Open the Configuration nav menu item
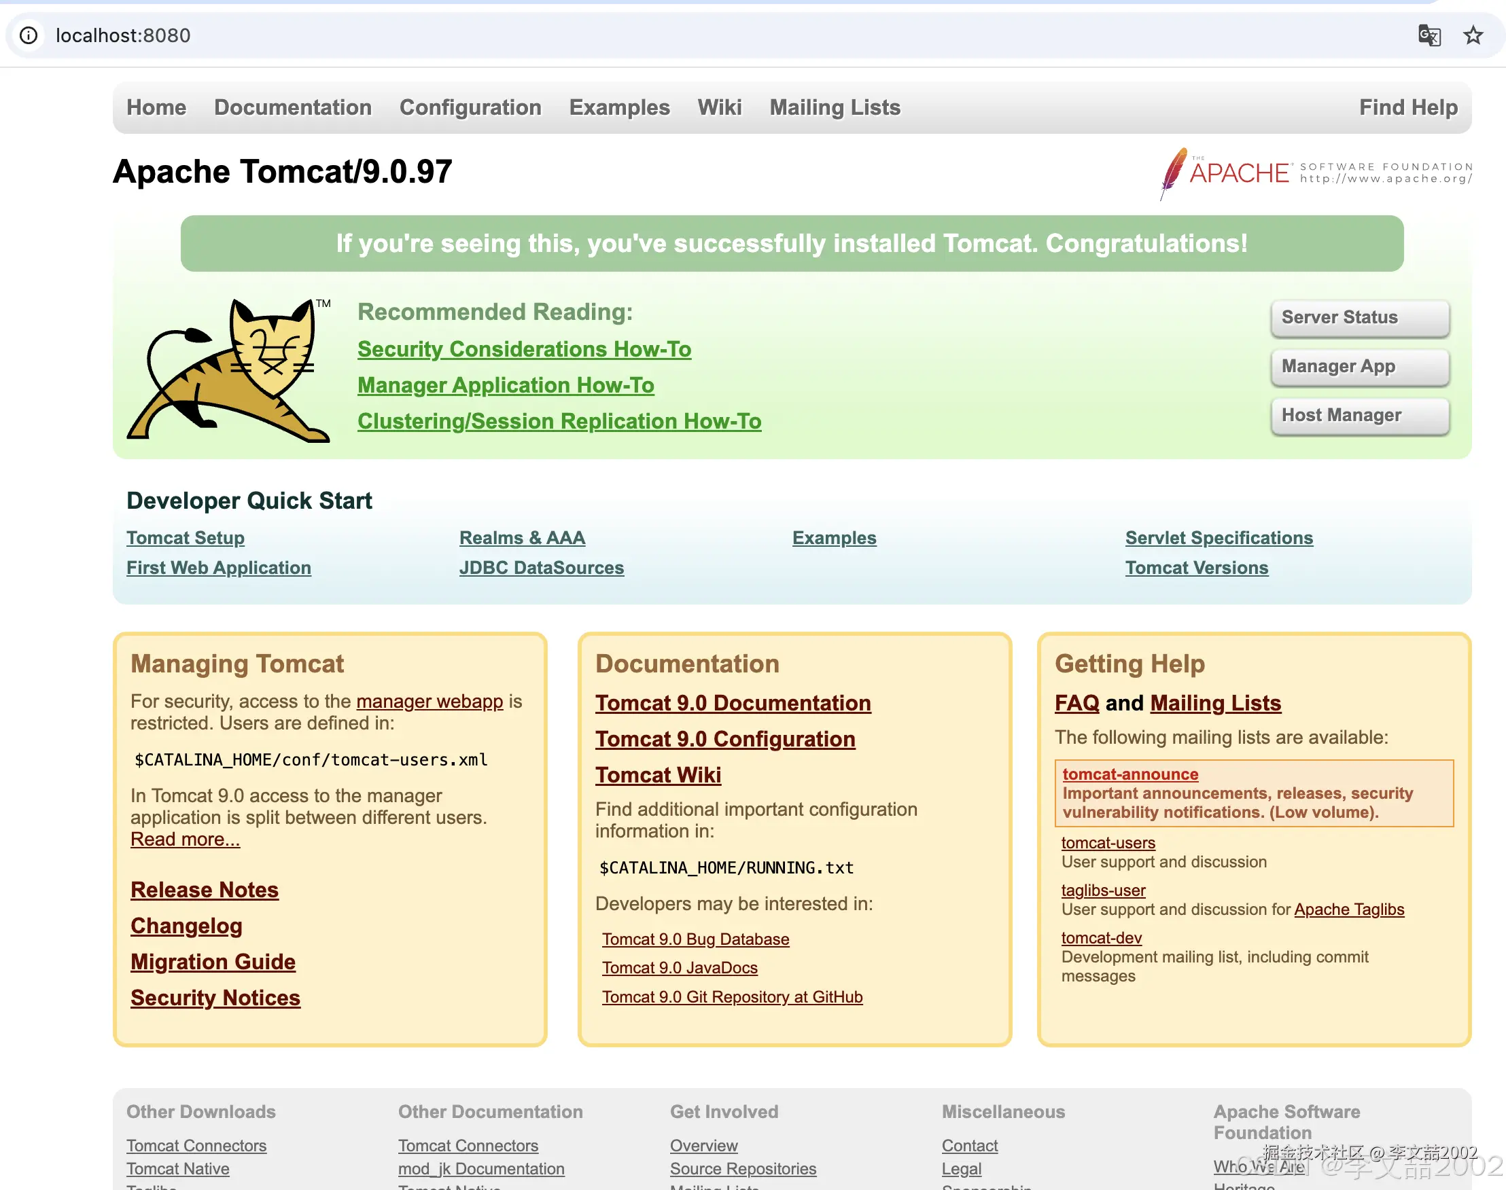The image size is (1506, 1190). tap(470, 107)
